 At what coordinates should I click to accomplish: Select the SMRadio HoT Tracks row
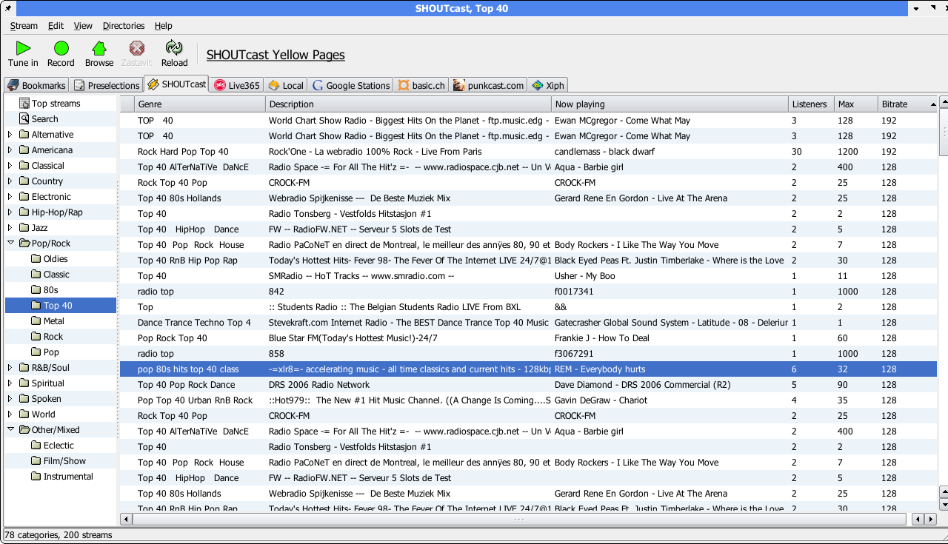click(529, 276)
